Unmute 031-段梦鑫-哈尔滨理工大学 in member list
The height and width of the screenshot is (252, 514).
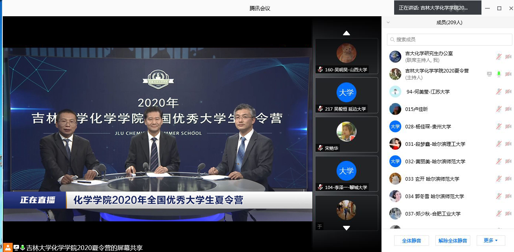[x=499, y=144]
